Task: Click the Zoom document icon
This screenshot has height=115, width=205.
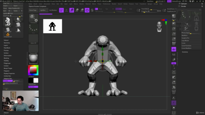Action: 174,29
